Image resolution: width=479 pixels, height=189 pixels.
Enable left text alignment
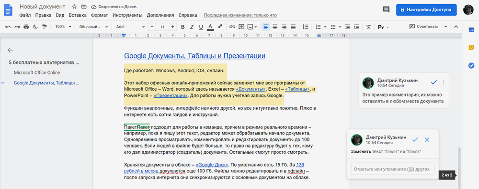[266, 27]
